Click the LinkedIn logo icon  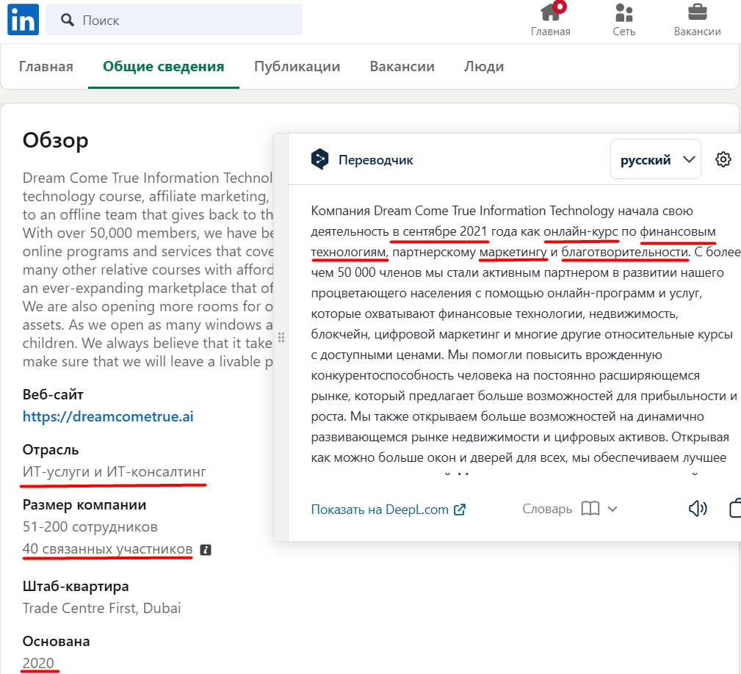coord(24,19)
